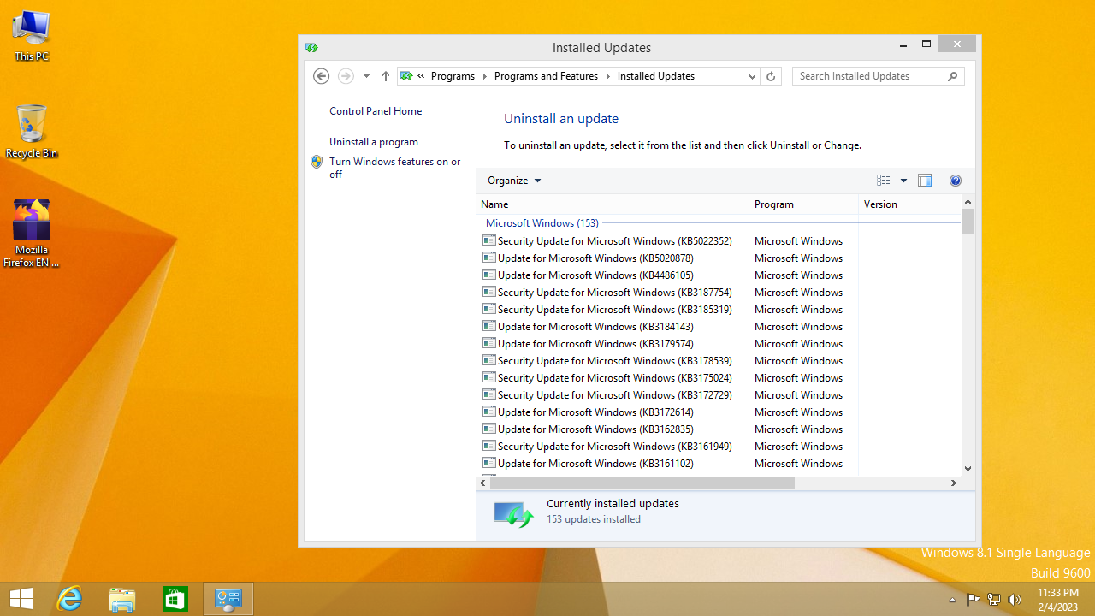Click horizontal scrollbar left arrow
1095x616 pixels.
482,483
